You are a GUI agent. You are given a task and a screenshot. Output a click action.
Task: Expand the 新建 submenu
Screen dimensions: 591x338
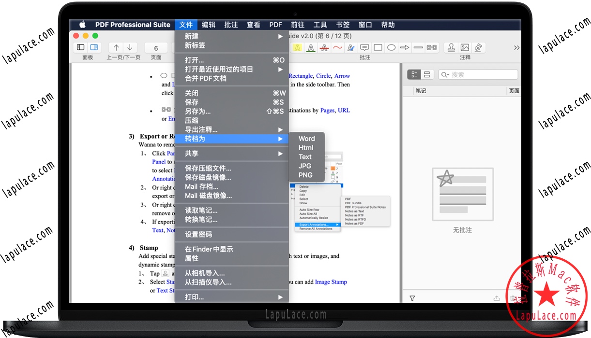[231, 36]
